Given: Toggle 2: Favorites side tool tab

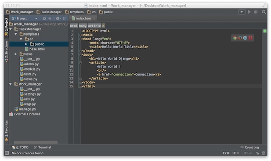Looking at the screenshot, I should pyautogui.click(x=7, y=131).
